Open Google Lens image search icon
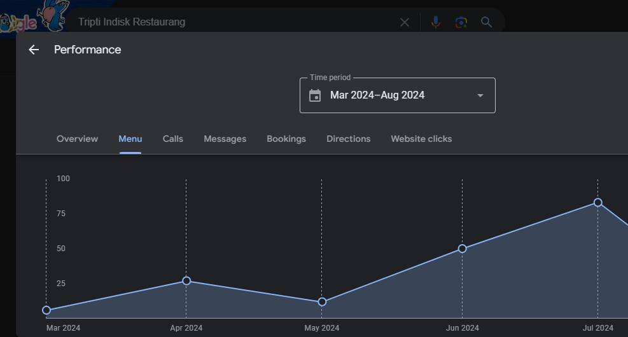628x337 pixels. [x=461, y=22]
